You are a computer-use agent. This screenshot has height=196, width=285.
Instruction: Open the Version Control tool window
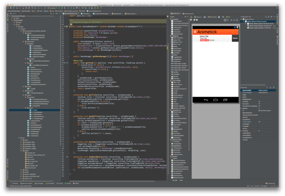click(x=26, y=184)
